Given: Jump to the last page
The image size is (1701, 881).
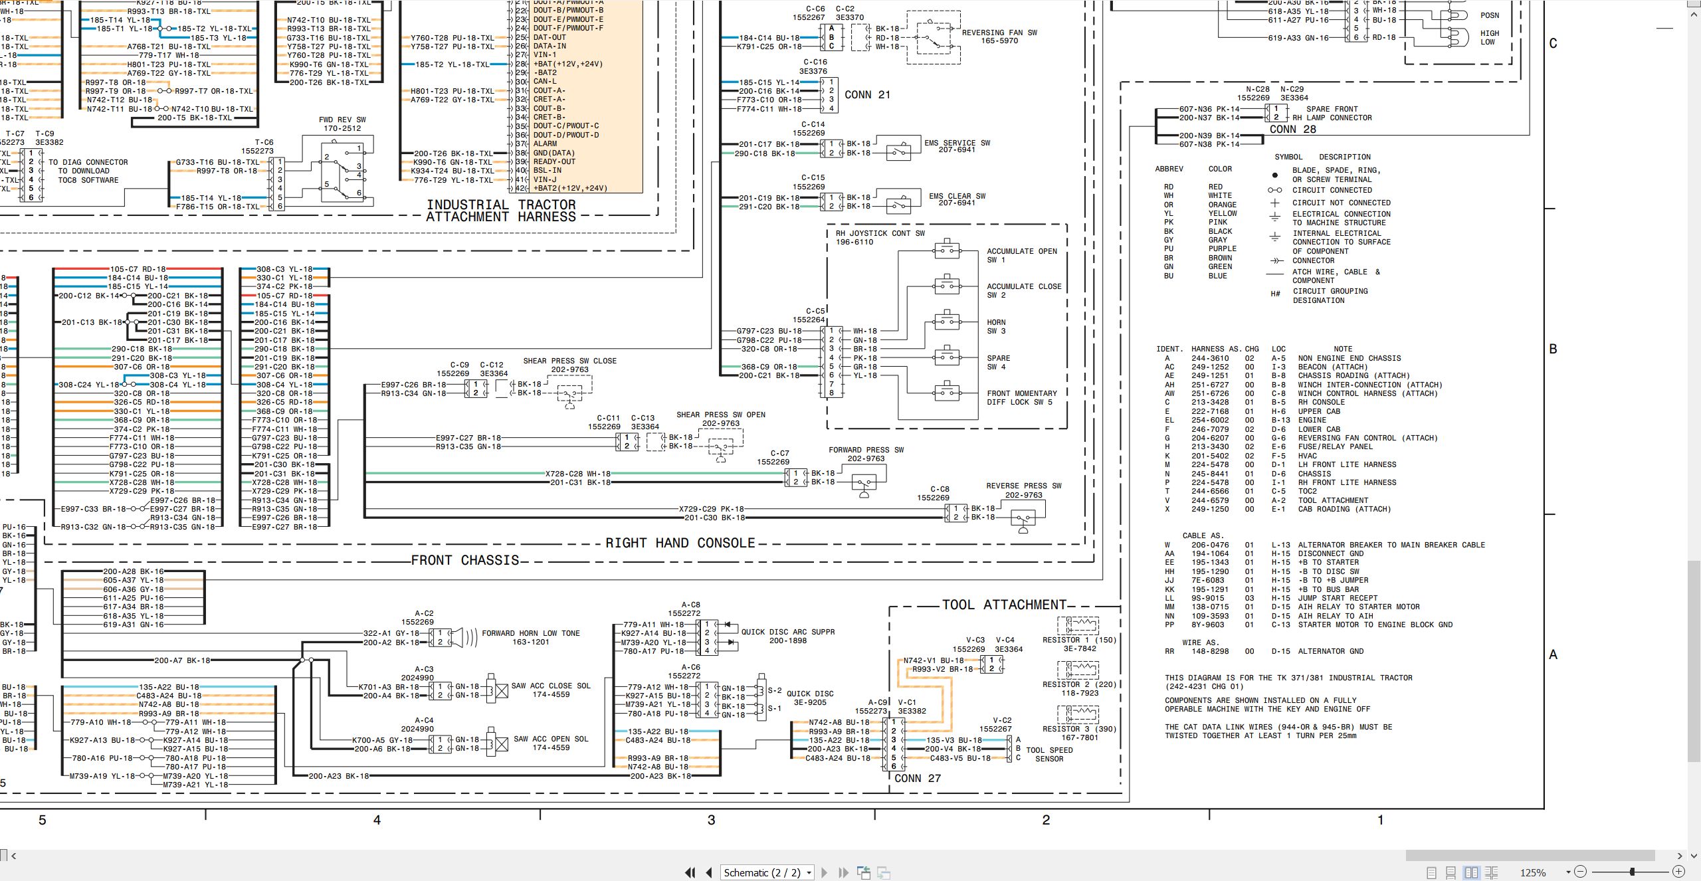Looking at the screenshot, I should (844, 872).
